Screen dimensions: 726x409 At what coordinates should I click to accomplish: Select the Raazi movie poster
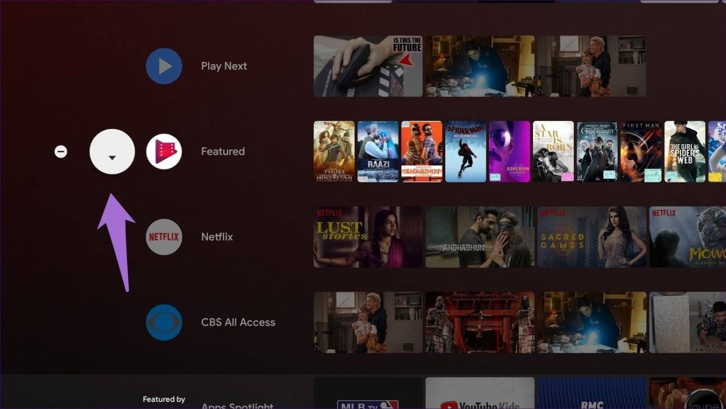tap(378, 151)
